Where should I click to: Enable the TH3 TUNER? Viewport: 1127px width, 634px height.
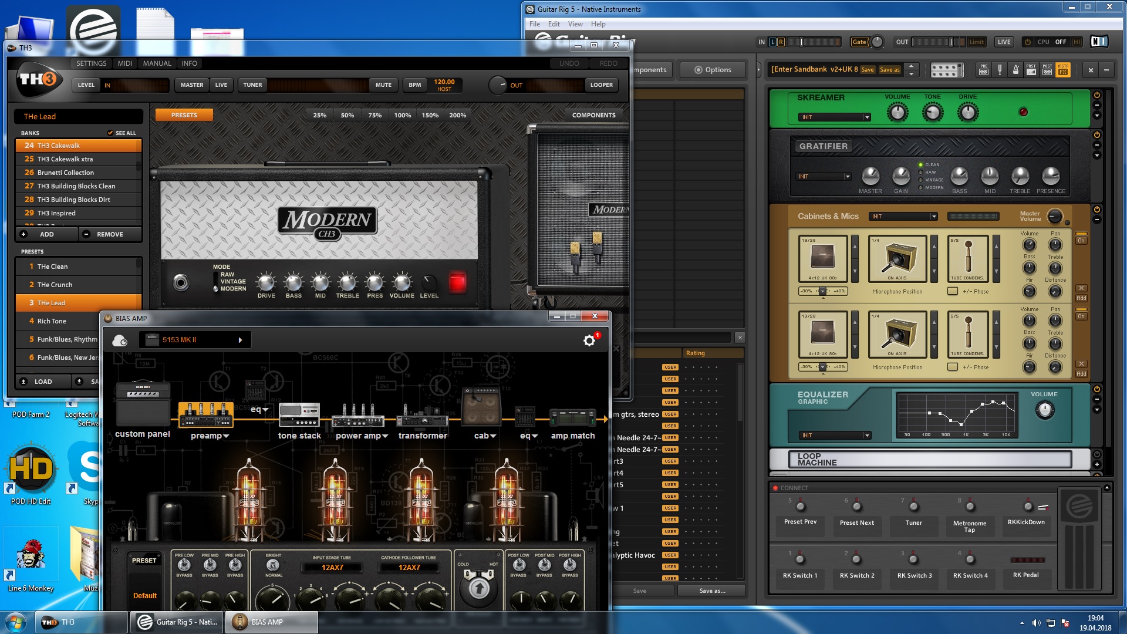[x=253, y=85]
